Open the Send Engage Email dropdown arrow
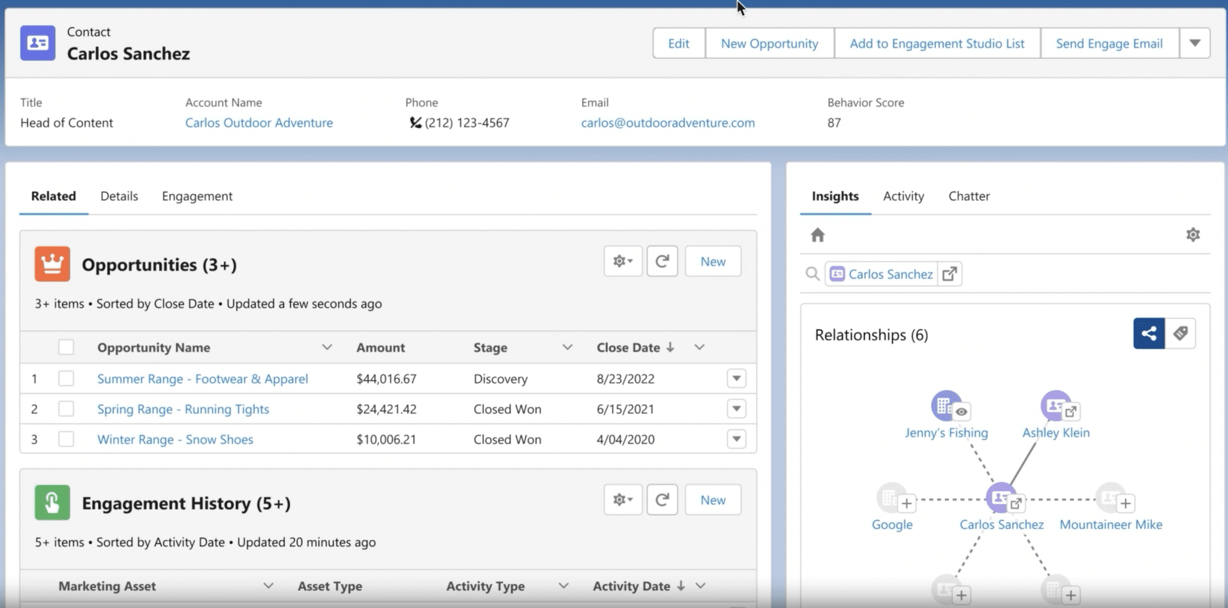 tap(1195, 43)
